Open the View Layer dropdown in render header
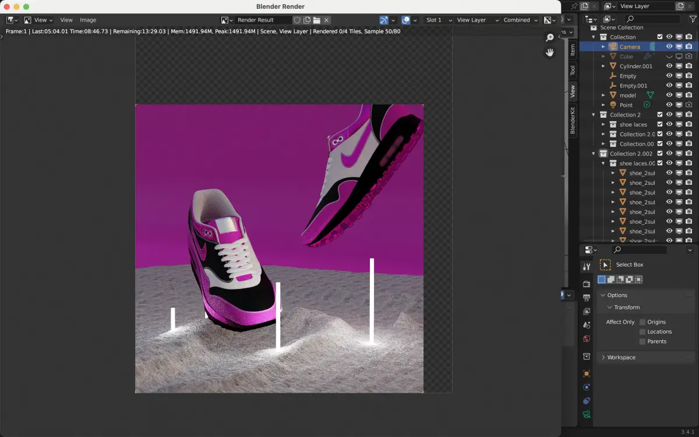This screenshot has width=699, height=437. point(477,20)
